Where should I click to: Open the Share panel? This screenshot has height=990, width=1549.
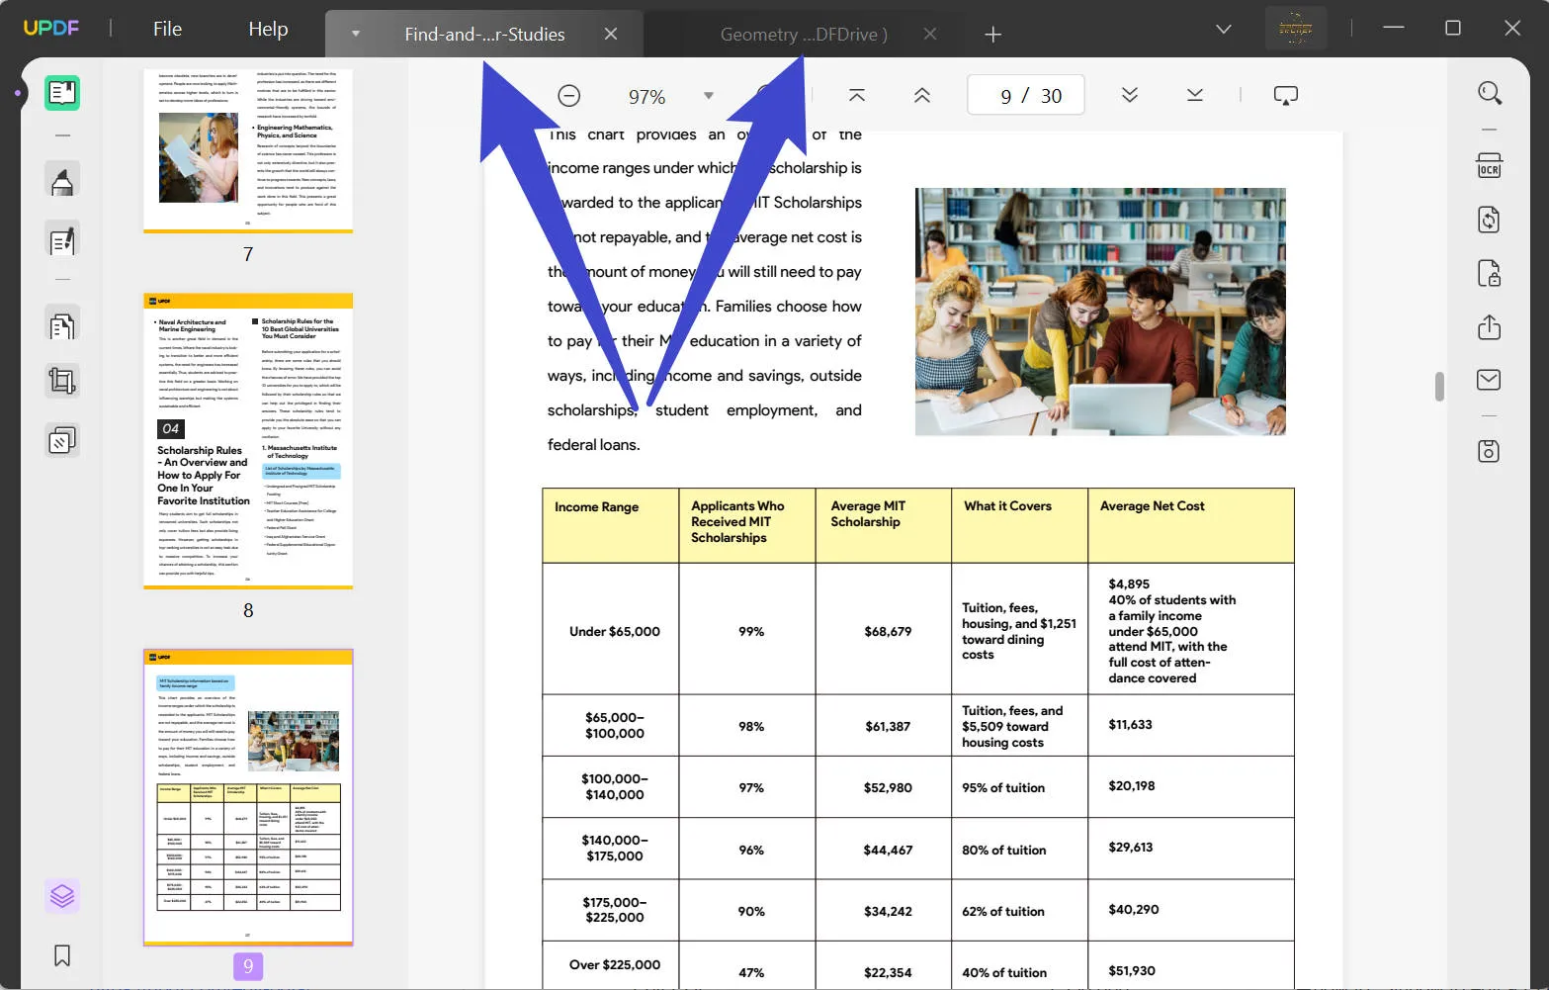point(1489,327)
